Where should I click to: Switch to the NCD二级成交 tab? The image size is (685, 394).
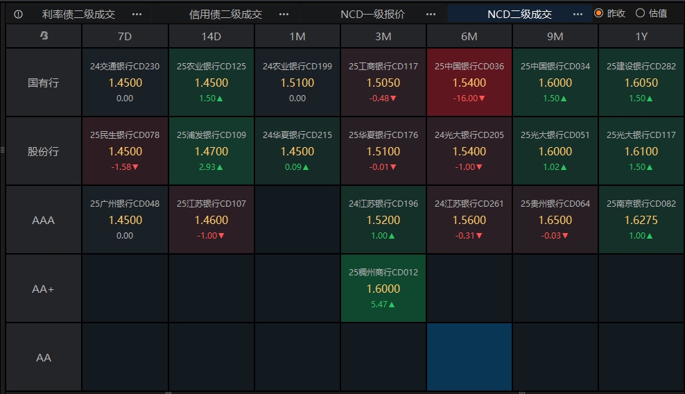click(519, 15)
